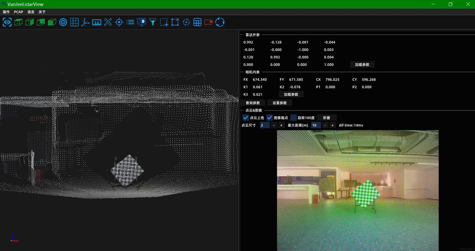Click the 点云尺寸 value field showing 2
This screenshot has width=475, height=251.
(265, 125)
